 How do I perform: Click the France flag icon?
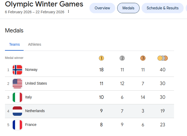pyautogui.click(x=17, y=125)
